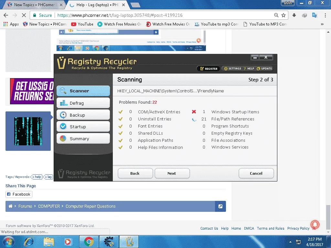The width and height of the screenshot is (331, 248).
Task: Open Chrome's three-dot menu
Action: pos(325,15)
